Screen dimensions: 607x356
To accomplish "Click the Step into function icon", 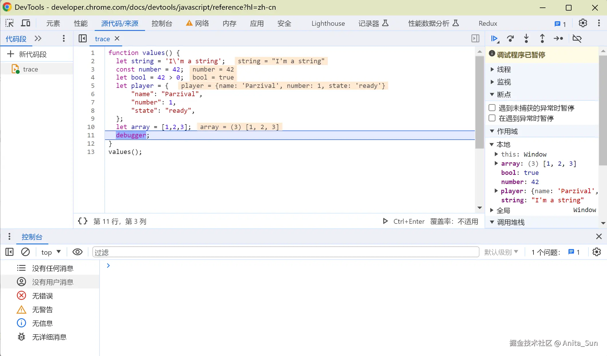I will (x=526, y=38).
